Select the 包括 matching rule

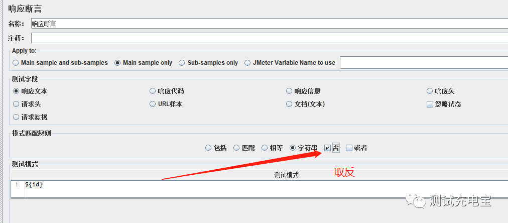(x=208, y=148)
